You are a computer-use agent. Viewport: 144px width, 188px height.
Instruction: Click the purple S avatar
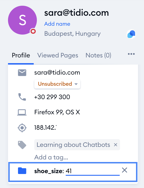pos(22,20)
